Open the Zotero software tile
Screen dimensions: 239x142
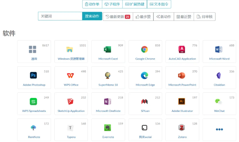(x=182, y=129)
